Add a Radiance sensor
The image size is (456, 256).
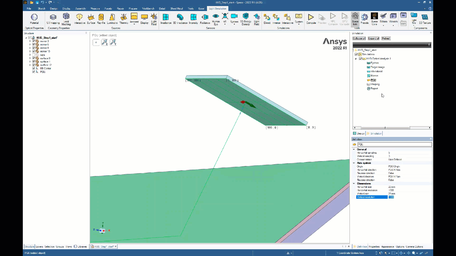205,19
